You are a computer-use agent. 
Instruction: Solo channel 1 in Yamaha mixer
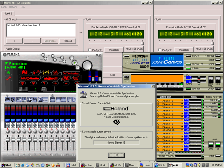pyautogui.click(x=8, y=124)
